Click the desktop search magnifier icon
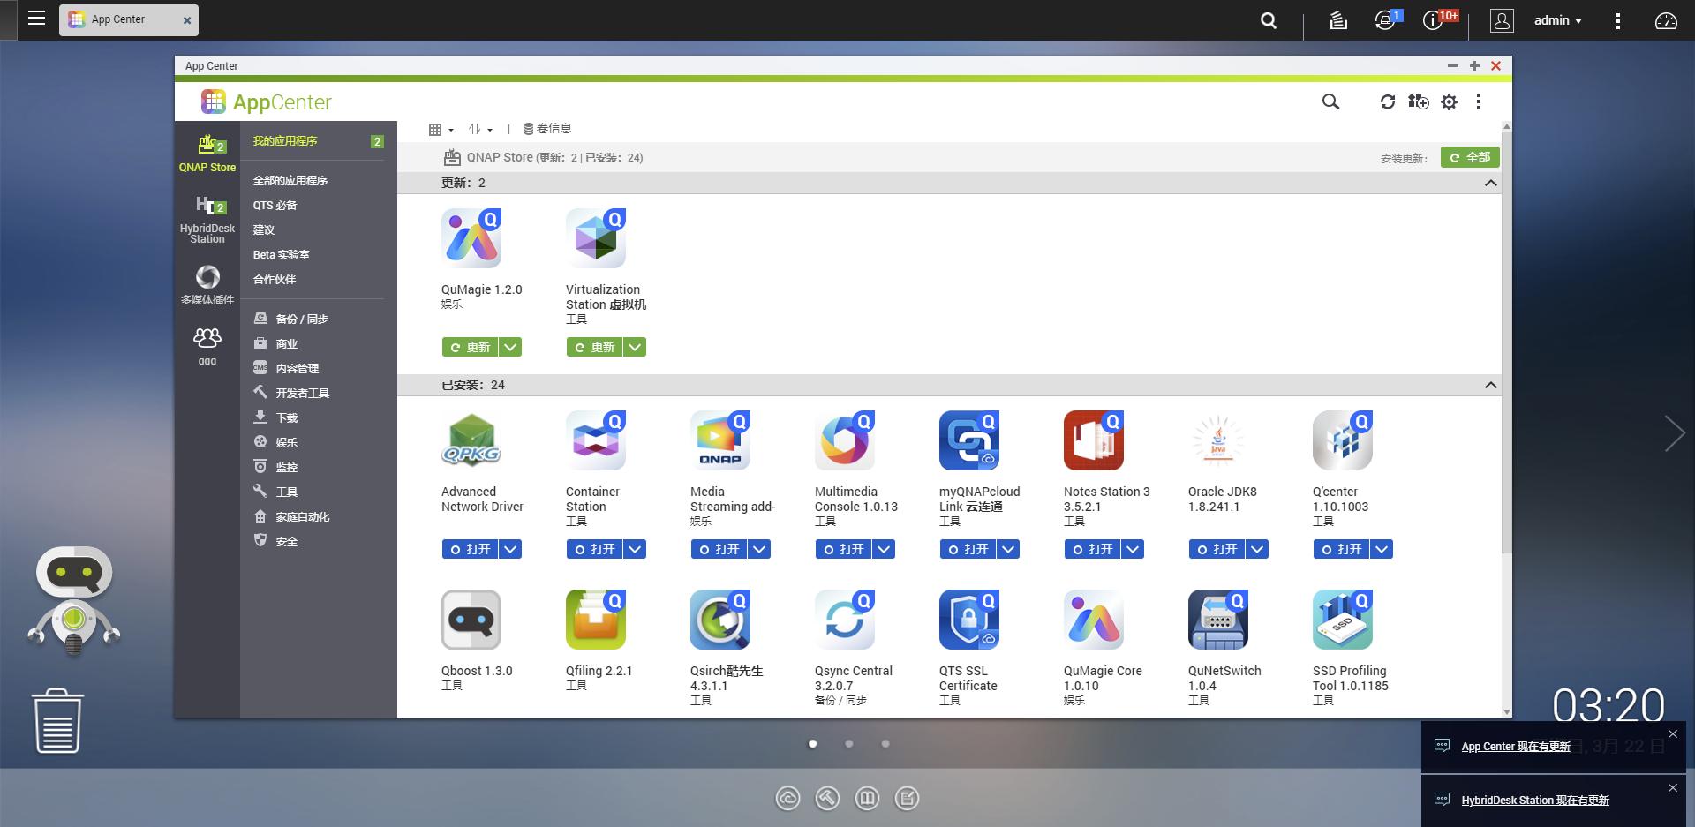 click(x=1269, y=20)
